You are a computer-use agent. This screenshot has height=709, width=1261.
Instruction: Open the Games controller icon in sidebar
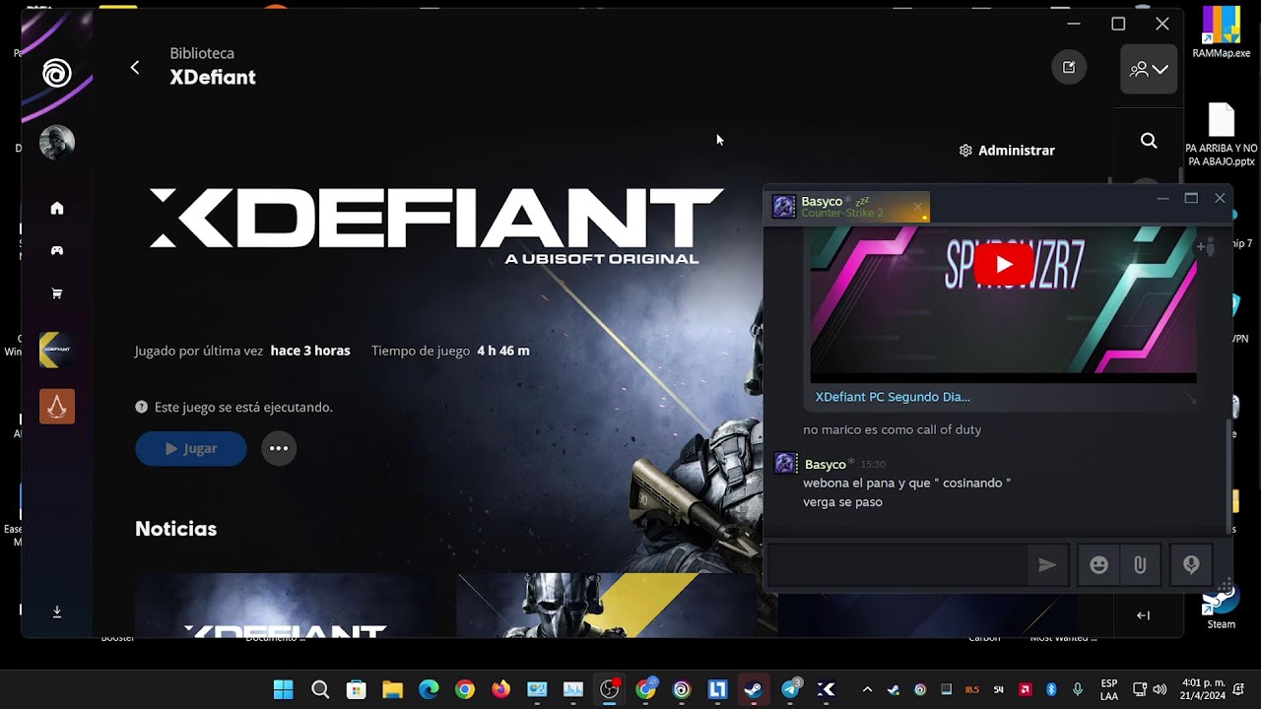[57, 251]
